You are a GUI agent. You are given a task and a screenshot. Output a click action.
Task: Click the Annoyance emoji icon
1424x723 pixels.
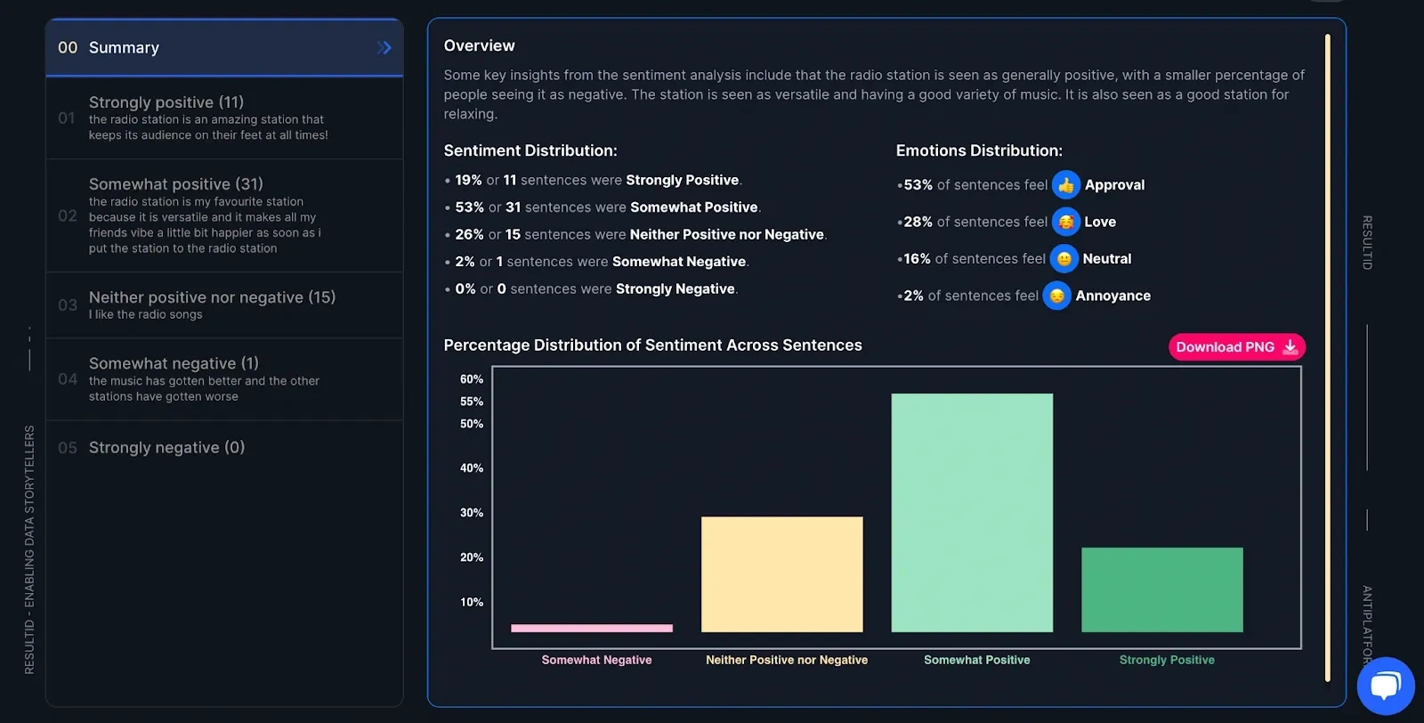click(1056, 296)
